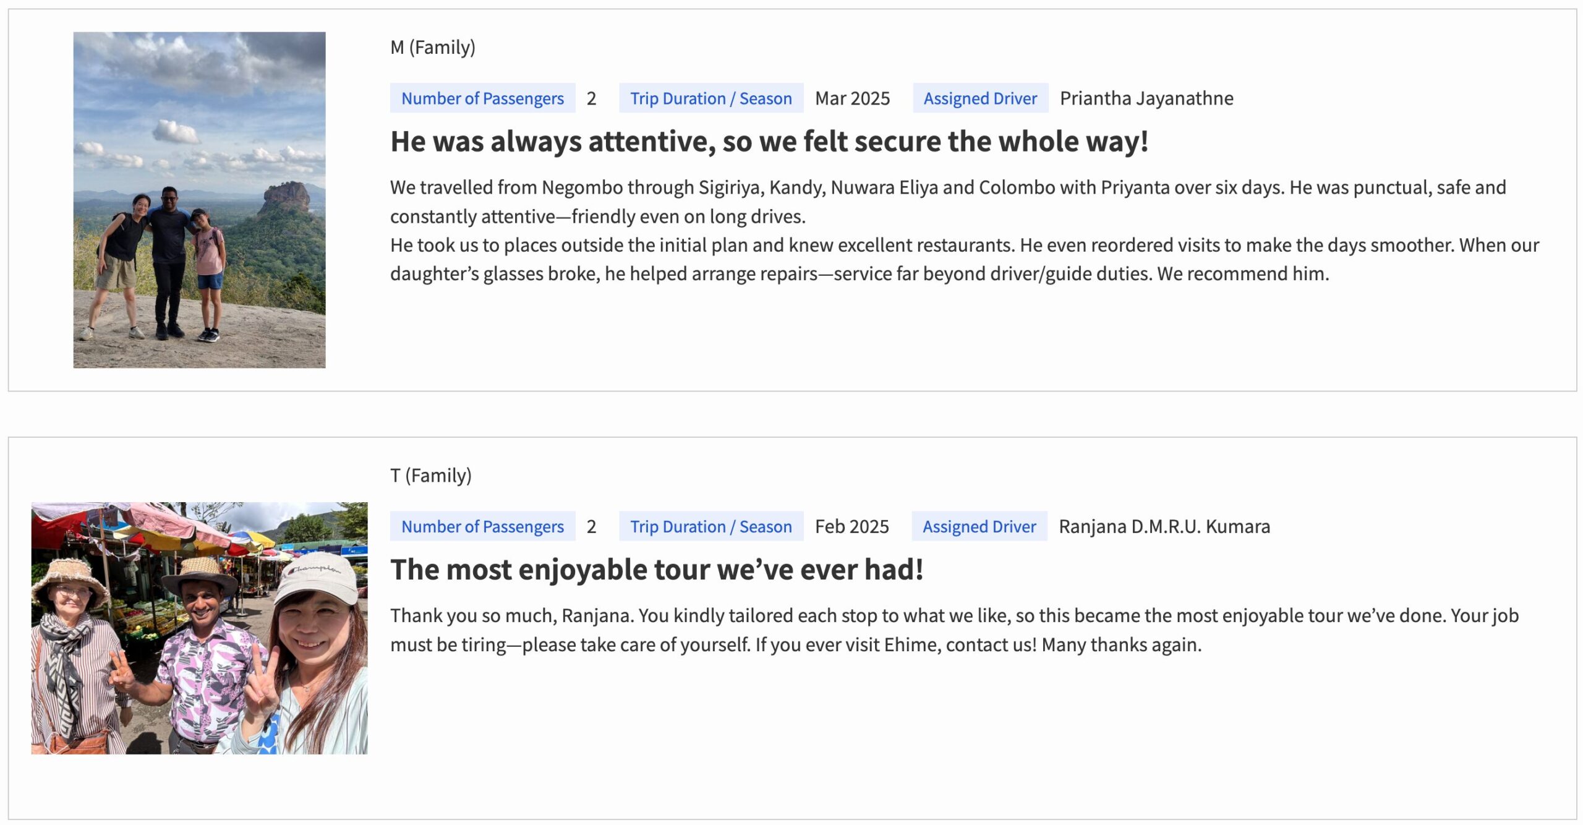The height and width of the screenshot is (825, 1583).
Task: Open headline 'The most enjoyable tour' review
Action: tap(657, 570)
